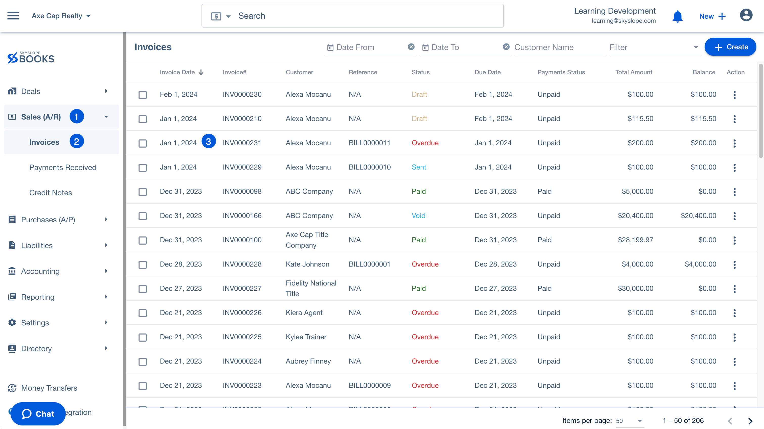Viewport: 764px width, 429px height.
Task: Sort by Total Amount column header
Action: 634,72
